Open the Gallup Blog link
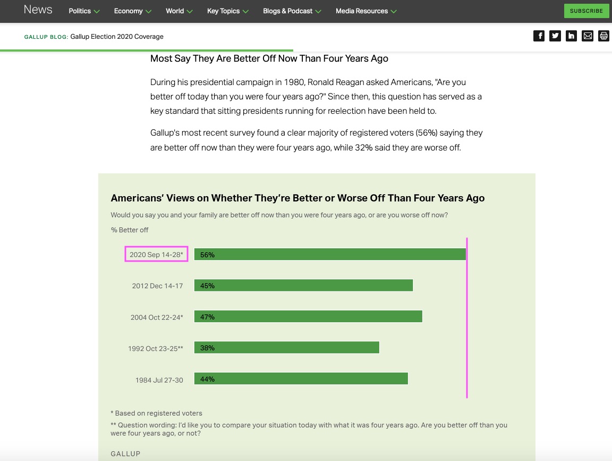612x461 pixels. [x=46, y=37]
